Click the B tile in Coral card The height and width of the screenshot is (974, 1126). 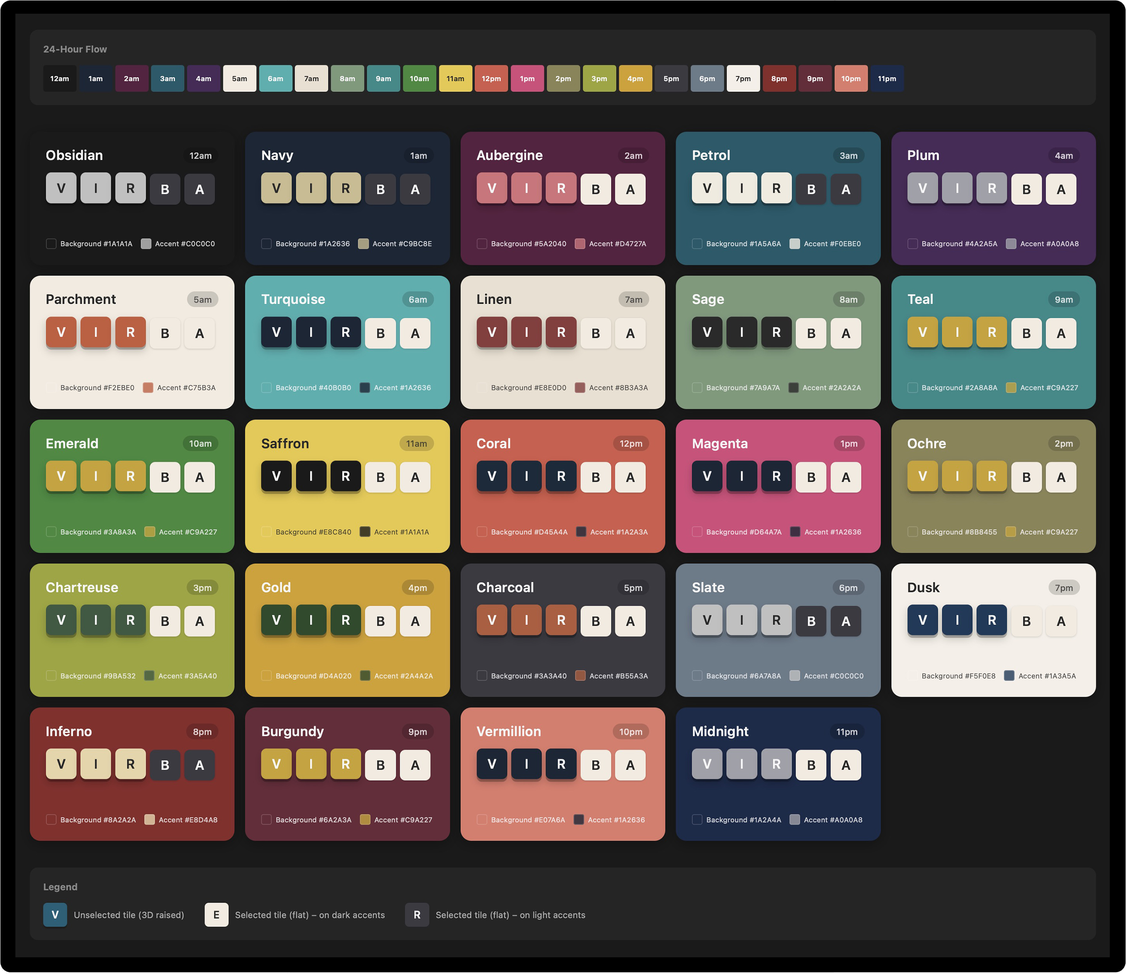point(595,477)
